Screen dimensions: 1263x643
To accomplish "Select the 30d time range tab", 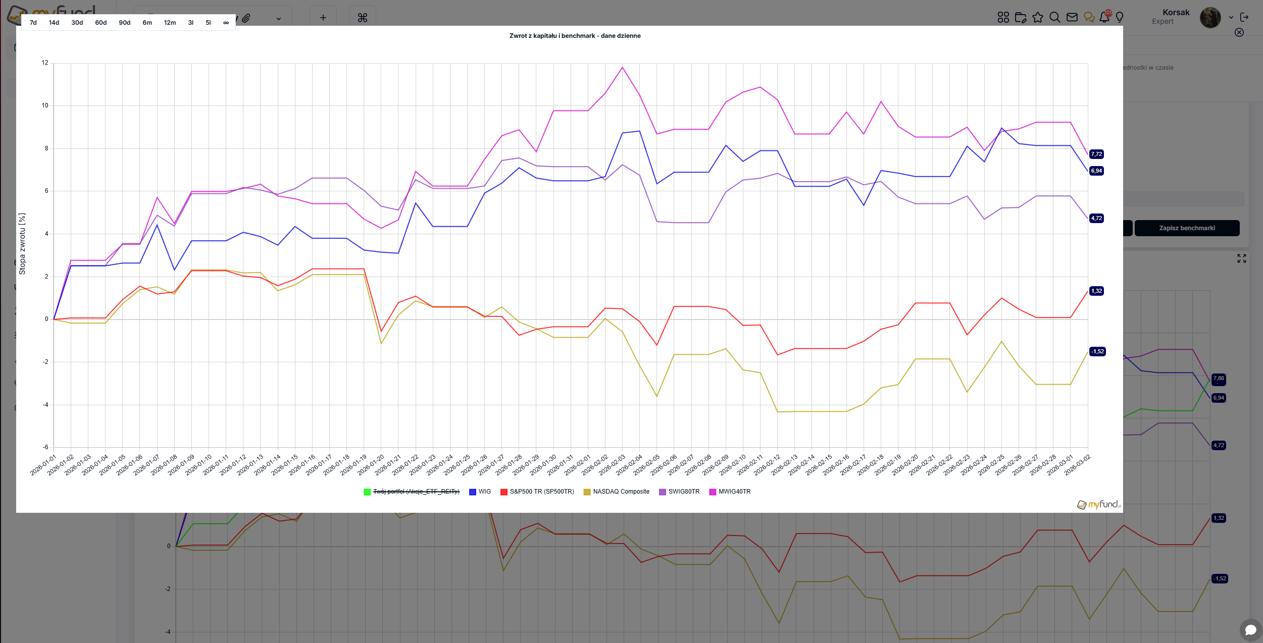I will [77, 23].
